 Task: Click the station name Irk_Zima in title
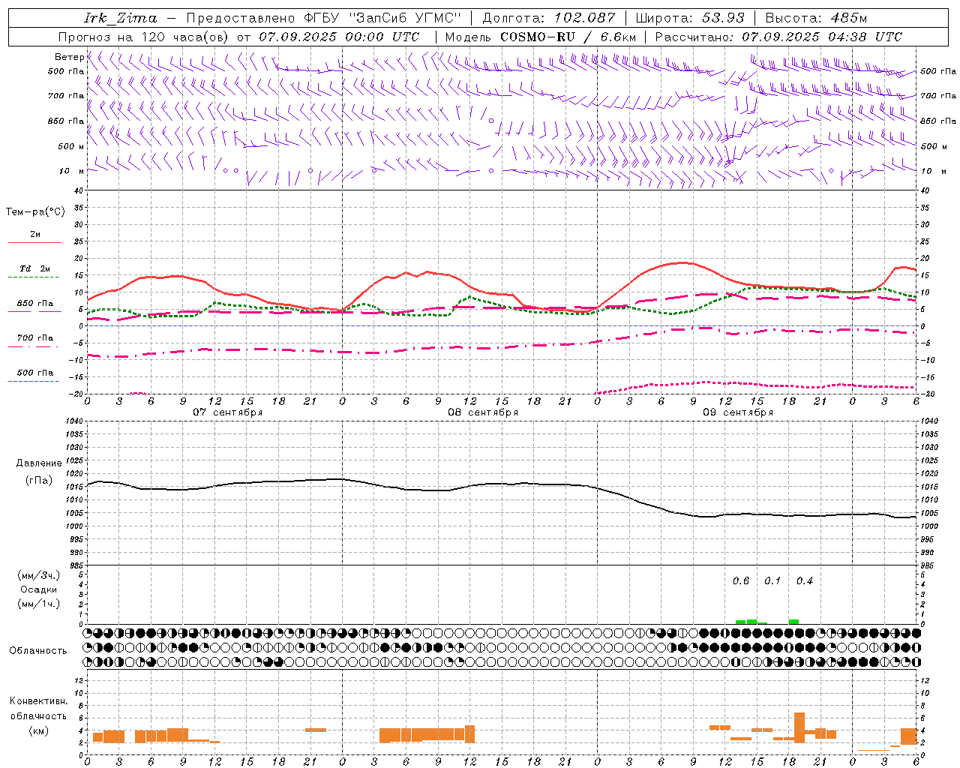(121, 18)
